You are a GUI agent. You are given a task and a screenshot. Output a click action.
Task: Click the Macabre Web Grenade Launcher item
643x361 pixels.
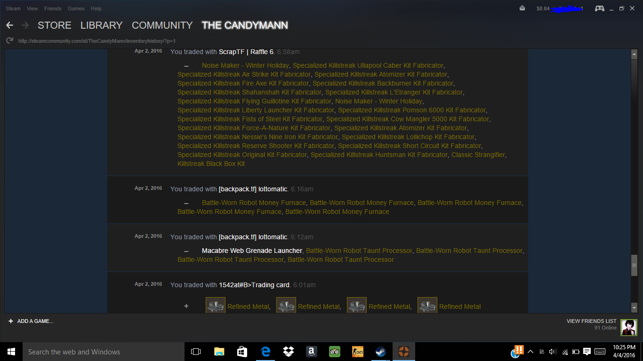click(252, 251)
